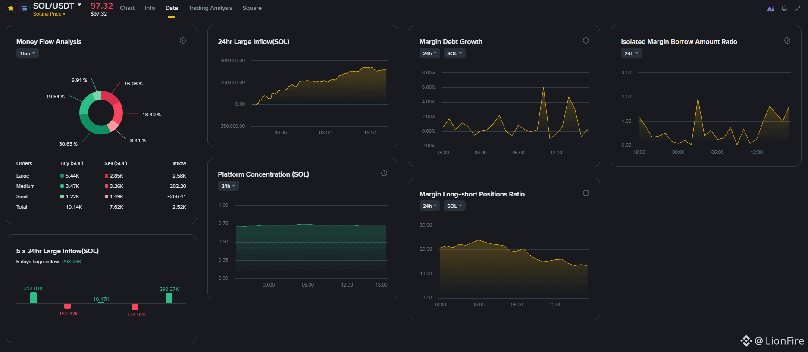Click the green 312.01K inflow bar
The width and height of the screenshot is (808, 352).
pyautogui.click(x=33, y=298)
